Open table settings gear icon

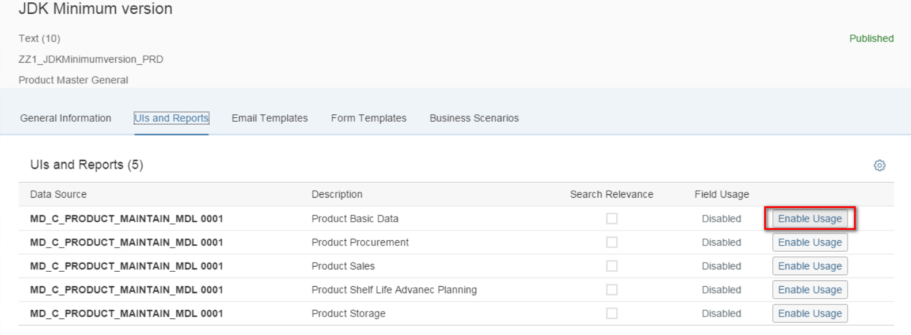click(x=879, y=165)
